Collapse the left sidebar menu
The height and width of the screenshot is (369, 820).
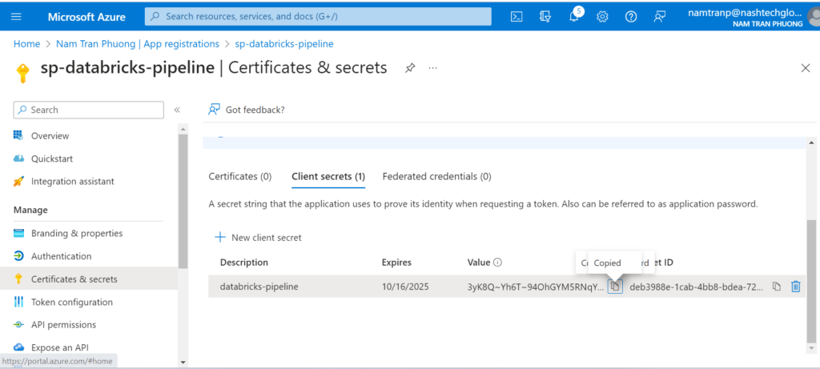coord(177,110)
